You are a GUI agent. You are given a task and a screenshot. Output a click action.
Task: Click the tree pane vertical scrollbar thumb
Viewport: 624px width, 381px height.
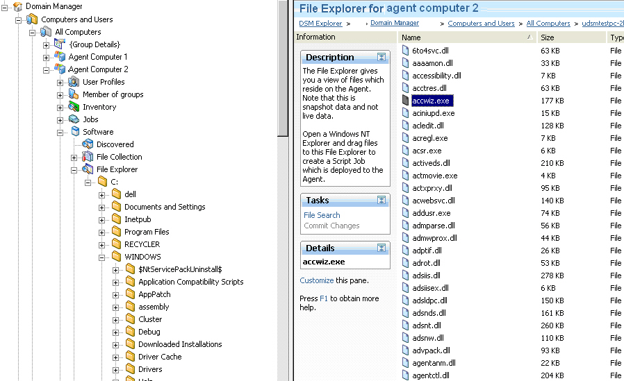(283, 67)
